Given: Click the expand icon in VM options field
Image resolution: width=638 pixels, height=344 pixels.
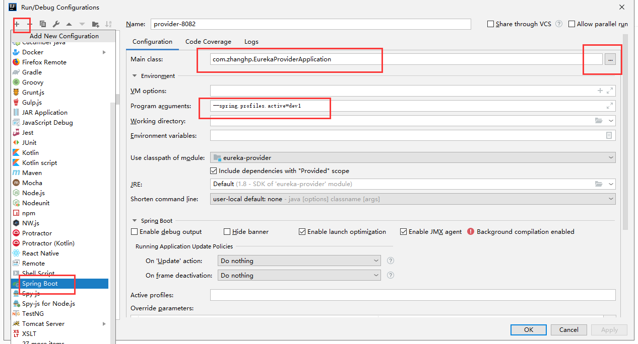Looking at the screenshot, I should (610, 91).
